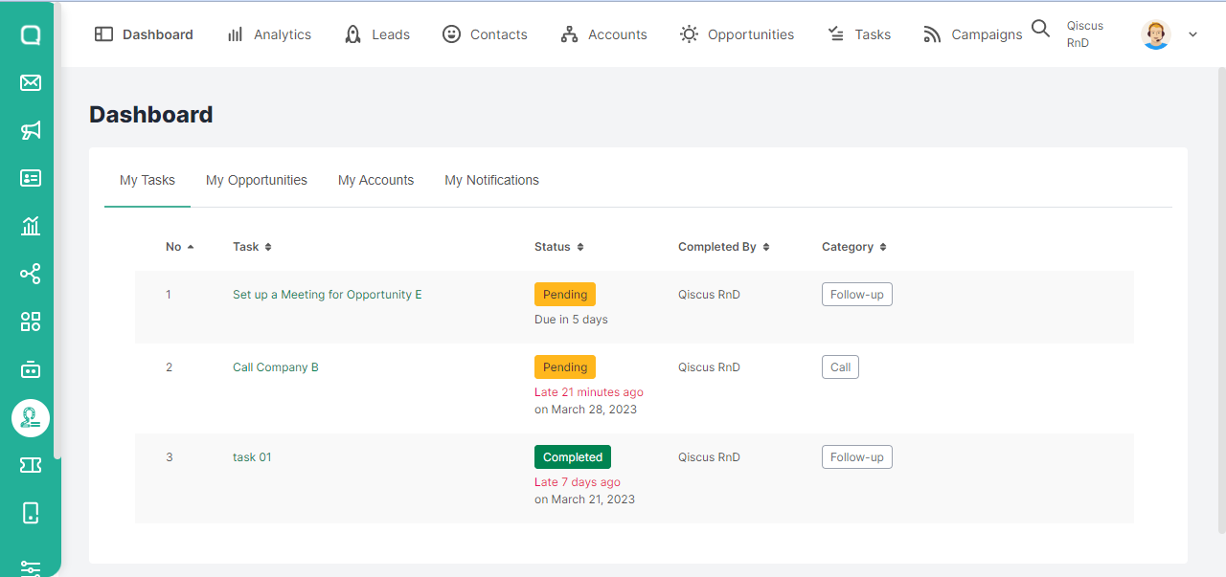Open the search magnifier in the top bar
This screenshot has height=577, width=1226.
pos(1041,29)
